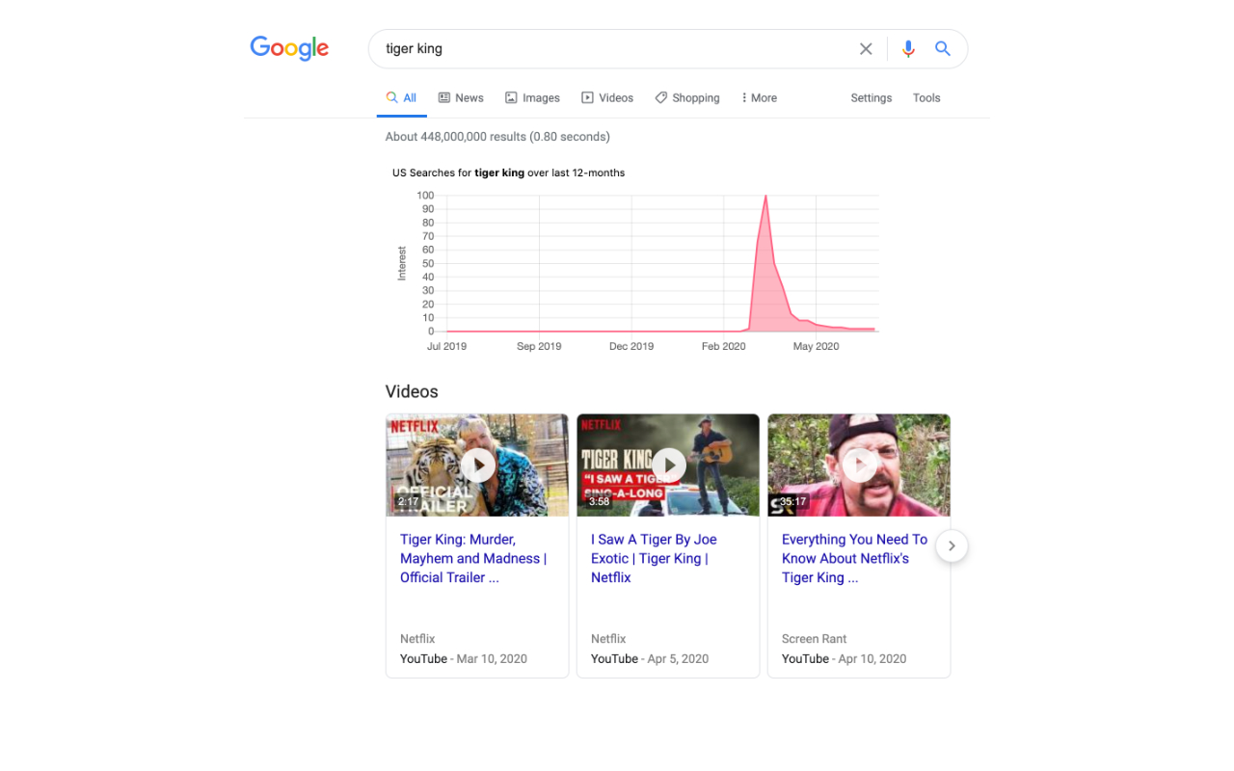Click the Apr 10, 2020 date text
Viewport: 1234px width, 771px height.
[x=872, y=659]
